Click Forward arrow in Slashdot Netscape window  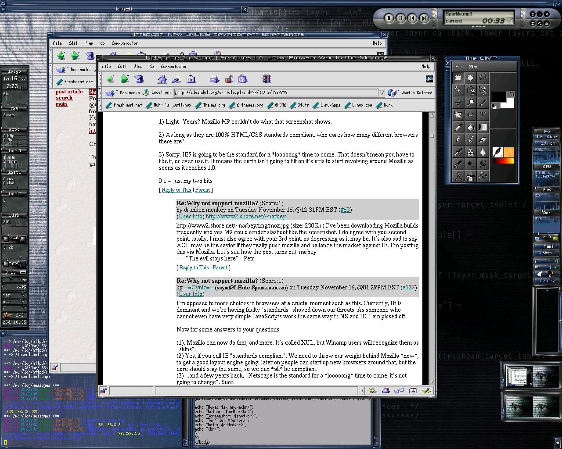tap(125, 79)
